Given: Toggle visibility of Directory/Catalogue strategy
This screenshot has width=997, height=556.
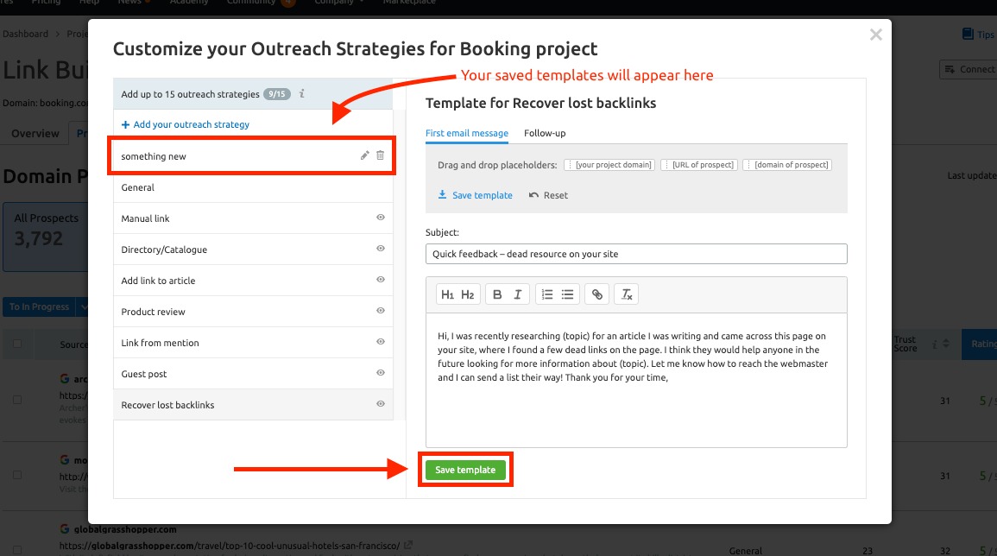Looking at the screenshot, I should click(x=380, y=249).
